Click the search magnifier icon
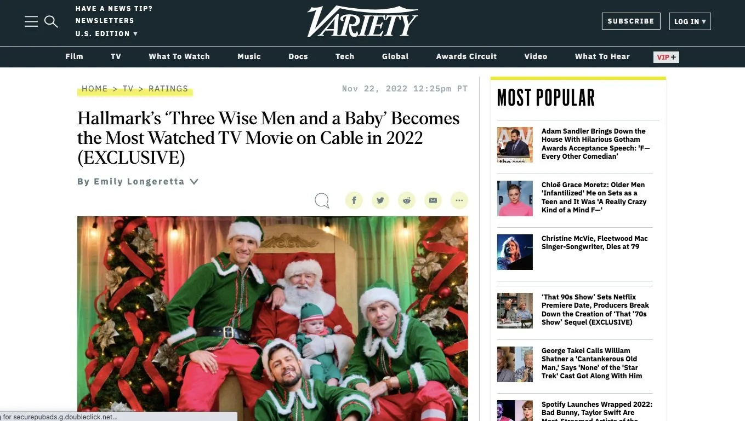The width and height of the screenshot is (745, 421). pos(51,22)
